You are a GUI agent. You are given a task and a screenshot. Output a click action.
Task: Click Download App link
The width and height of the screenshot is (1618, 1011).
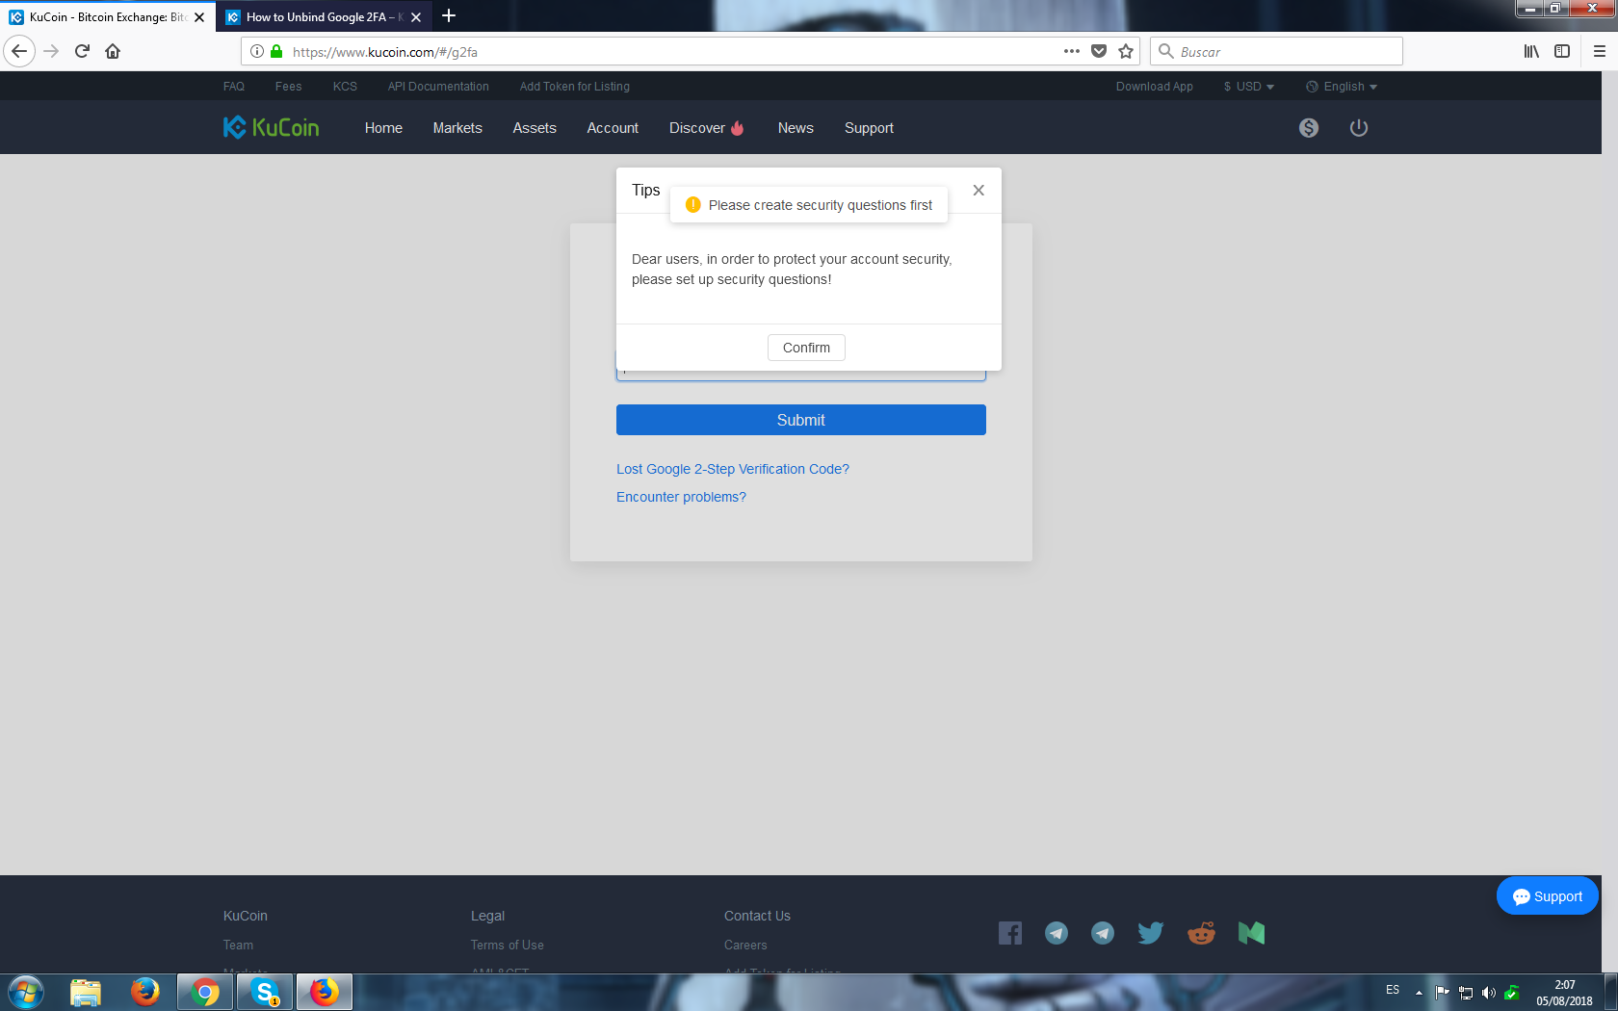pyautogui.click(x=1154, y=87)
